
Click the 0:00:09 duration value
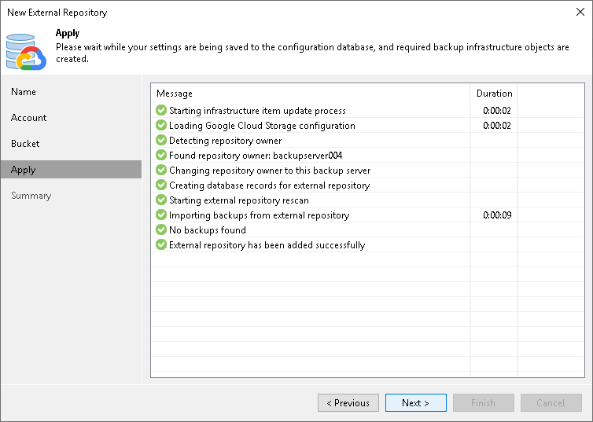click(x=497, y=215)
